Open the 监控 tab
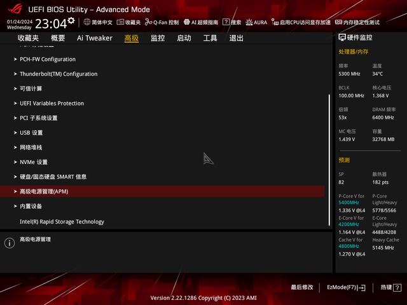Screen dimensions: 407x305 pos(158,38)
